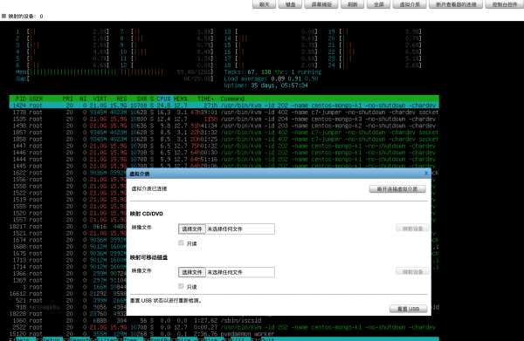Click 映射设备 button for removable disk
The width and height of the screenshot is (524, 341).
pyautogui.click(x=412, y=271)
